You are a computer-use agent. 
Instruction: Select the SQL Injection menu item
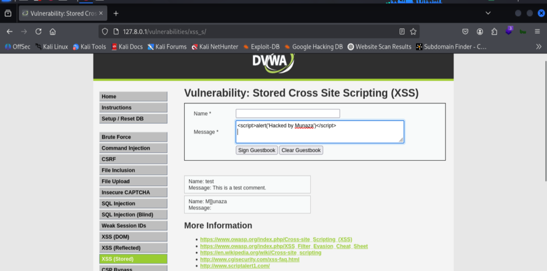[x=133, y=203]
